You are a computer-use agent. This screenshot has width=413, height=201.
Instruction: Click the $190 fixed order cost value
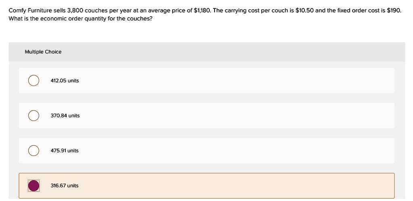[x=394, y=11]
